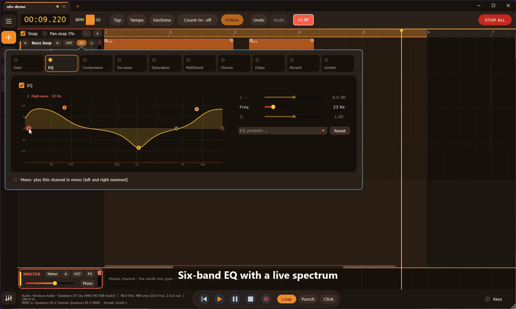Select EQ band 5 node on curve
Screen dimensions: 516x309
pyautogui.click(x=197, y=109)
